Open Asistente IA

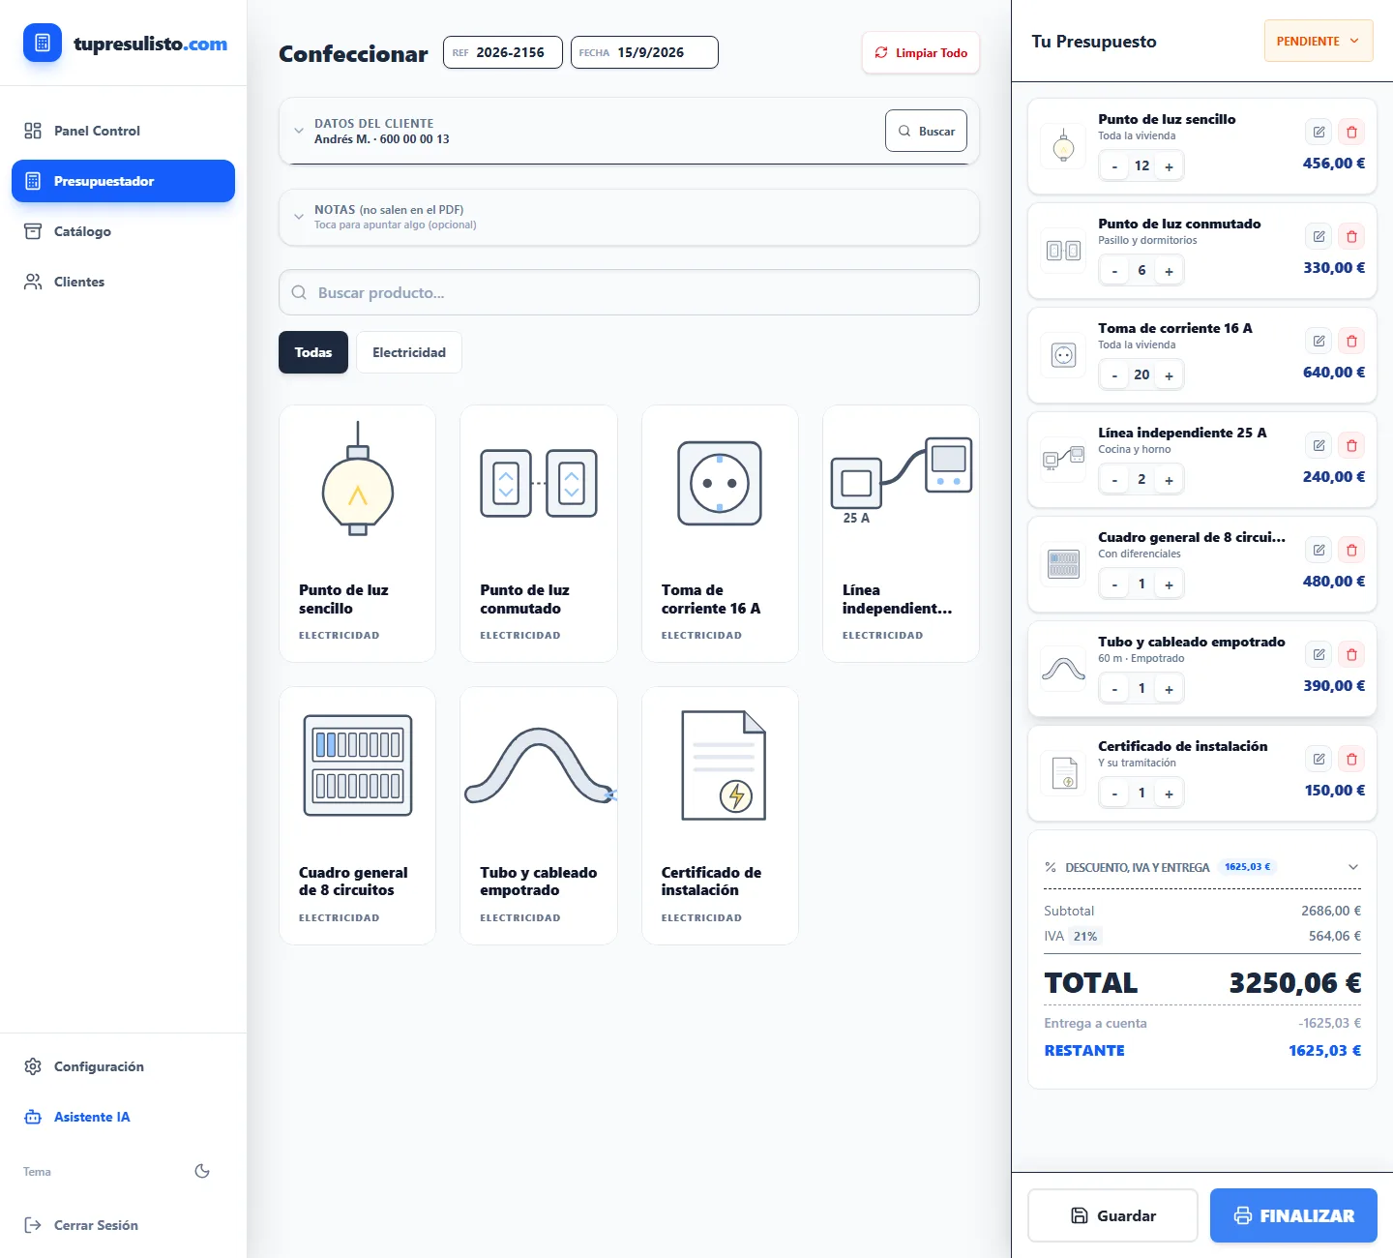click(123, 1117)
